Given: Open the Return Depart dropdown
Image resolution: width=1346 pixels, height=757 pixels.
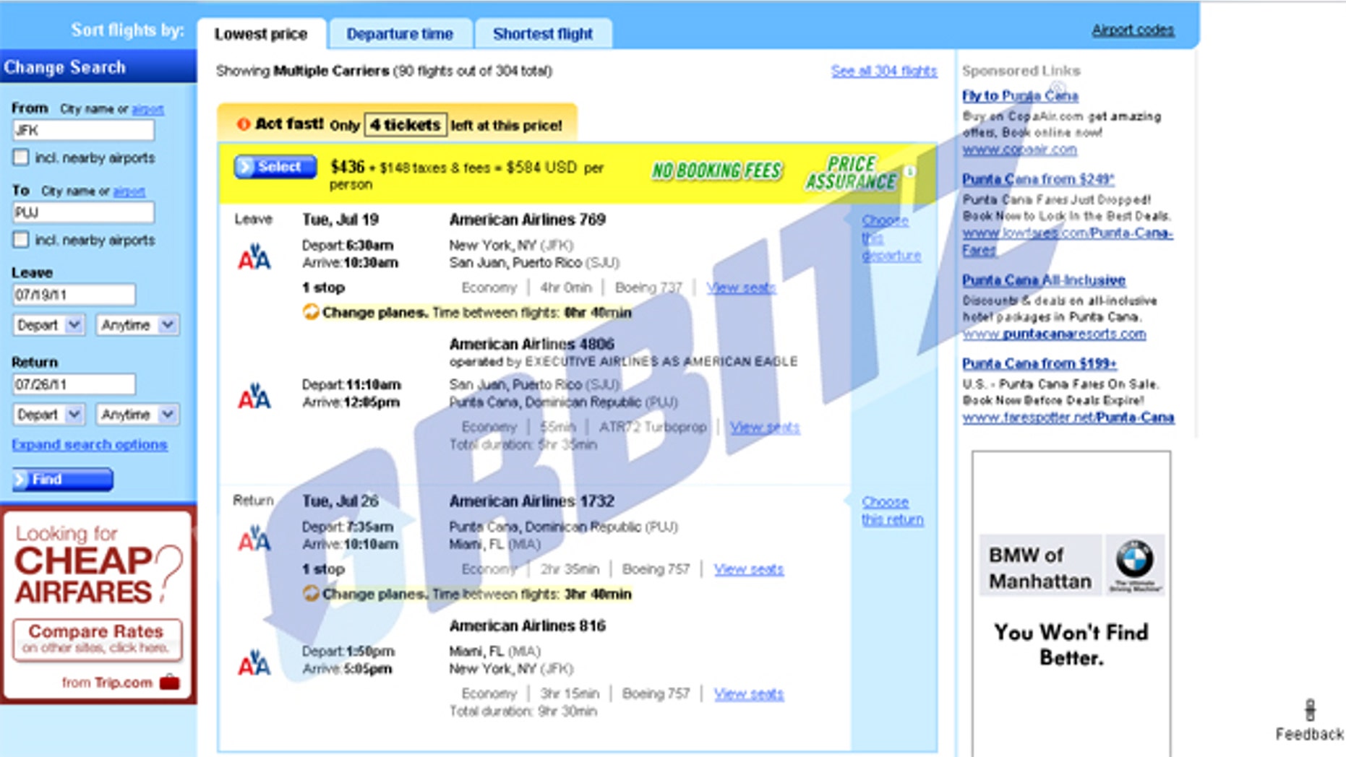Looking at the screenshot, I should [x=49, y=415].
